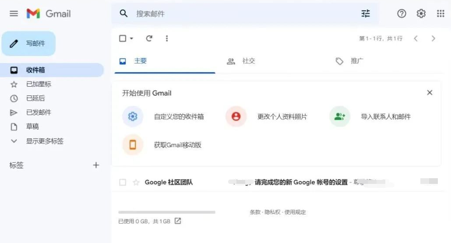Open the settings gear icon
This screenshot has height=243, width=451.
pyautogui.click(x=421, y=14)
